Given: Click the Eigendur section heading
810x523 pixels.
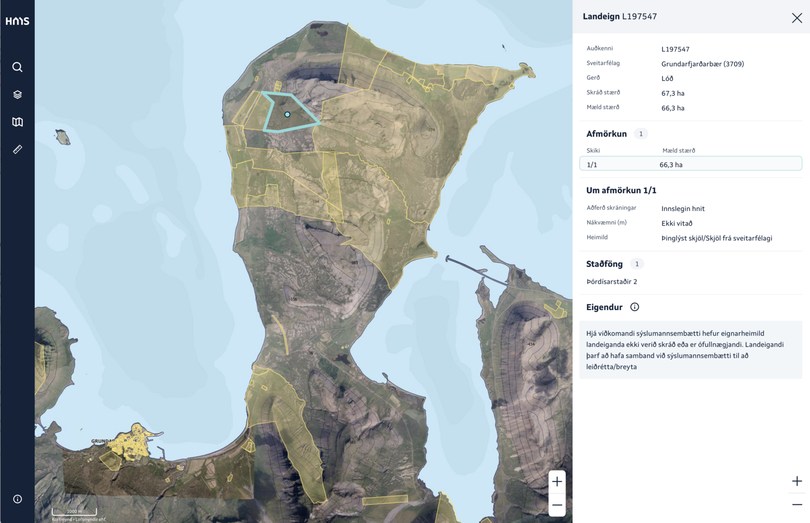Looking at the screenshot, I should (604, 308).
